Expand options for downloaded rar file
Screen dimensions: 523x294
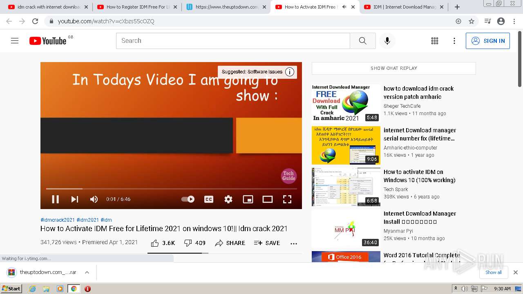tap(87, 272)
